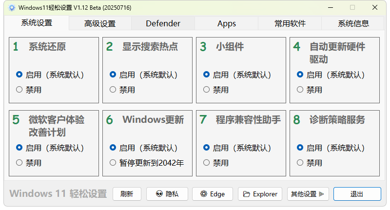The height and width of the screenshot is (210, 390).
Task: Select 启用 for Windows更新
Action: pos(143,148)
